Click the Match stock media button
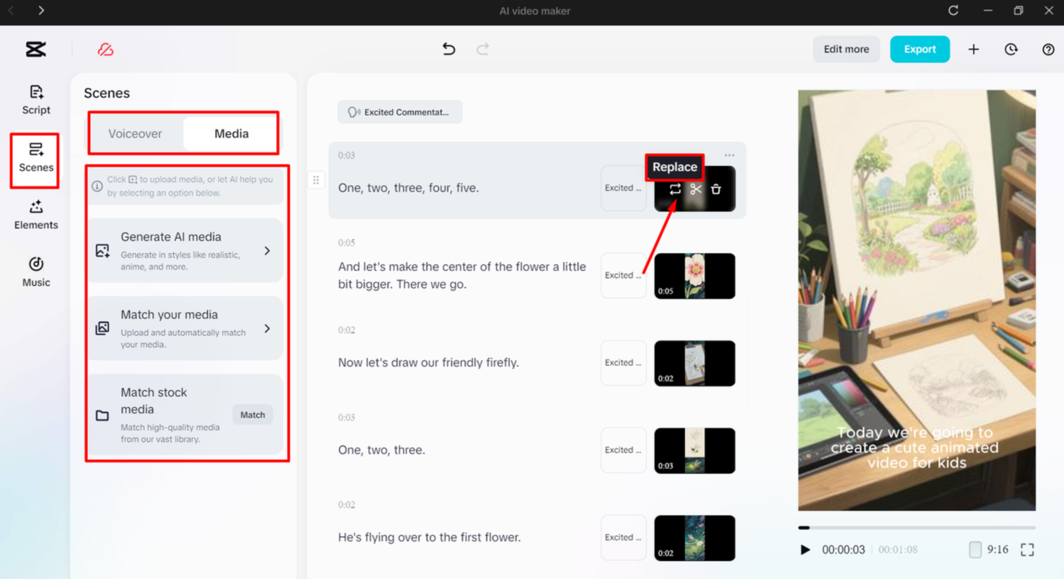This screenshot has width=1064, height=579. (253, 415)
